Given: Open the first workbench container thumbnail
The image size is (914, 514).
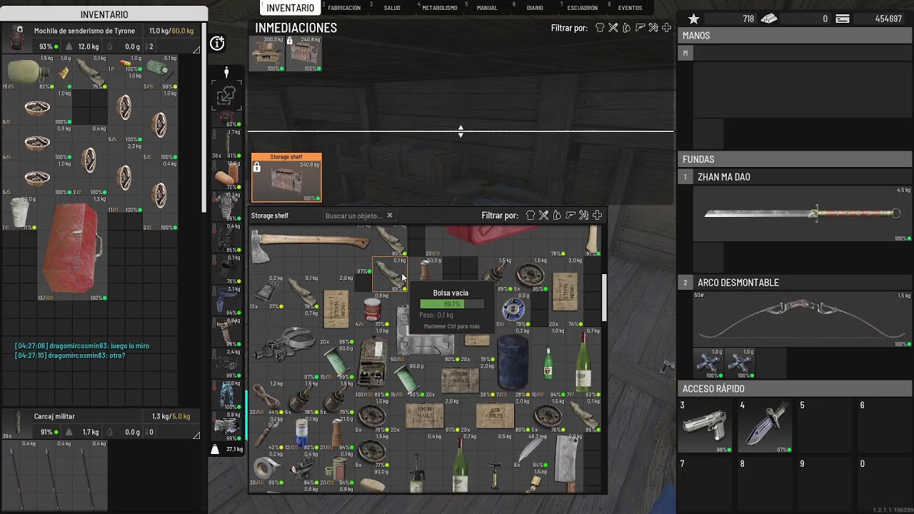Looking at the screenshot, I should coord(266,54).
